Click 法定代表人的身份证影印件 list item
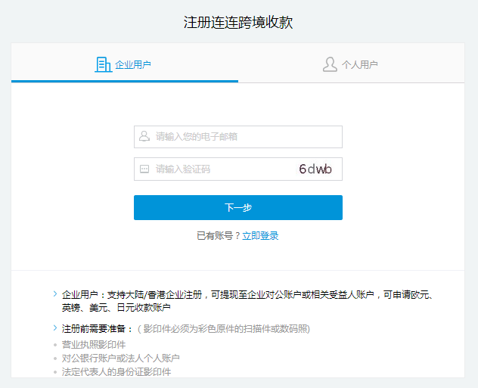478x388 pixels. point(116,372)
